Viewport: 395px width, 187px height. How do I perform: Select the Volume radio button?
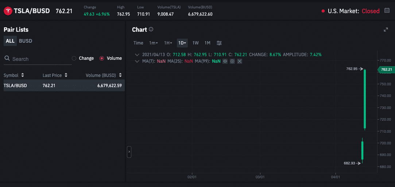(102, 58)
